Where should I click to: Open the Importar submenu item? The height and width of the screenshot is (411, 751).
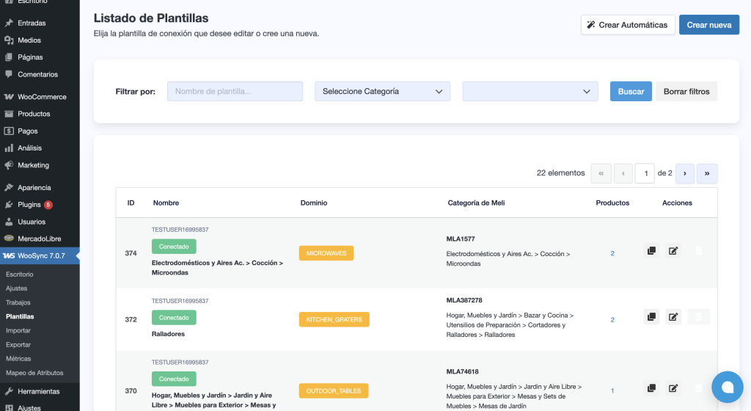[x=18, y=330]
